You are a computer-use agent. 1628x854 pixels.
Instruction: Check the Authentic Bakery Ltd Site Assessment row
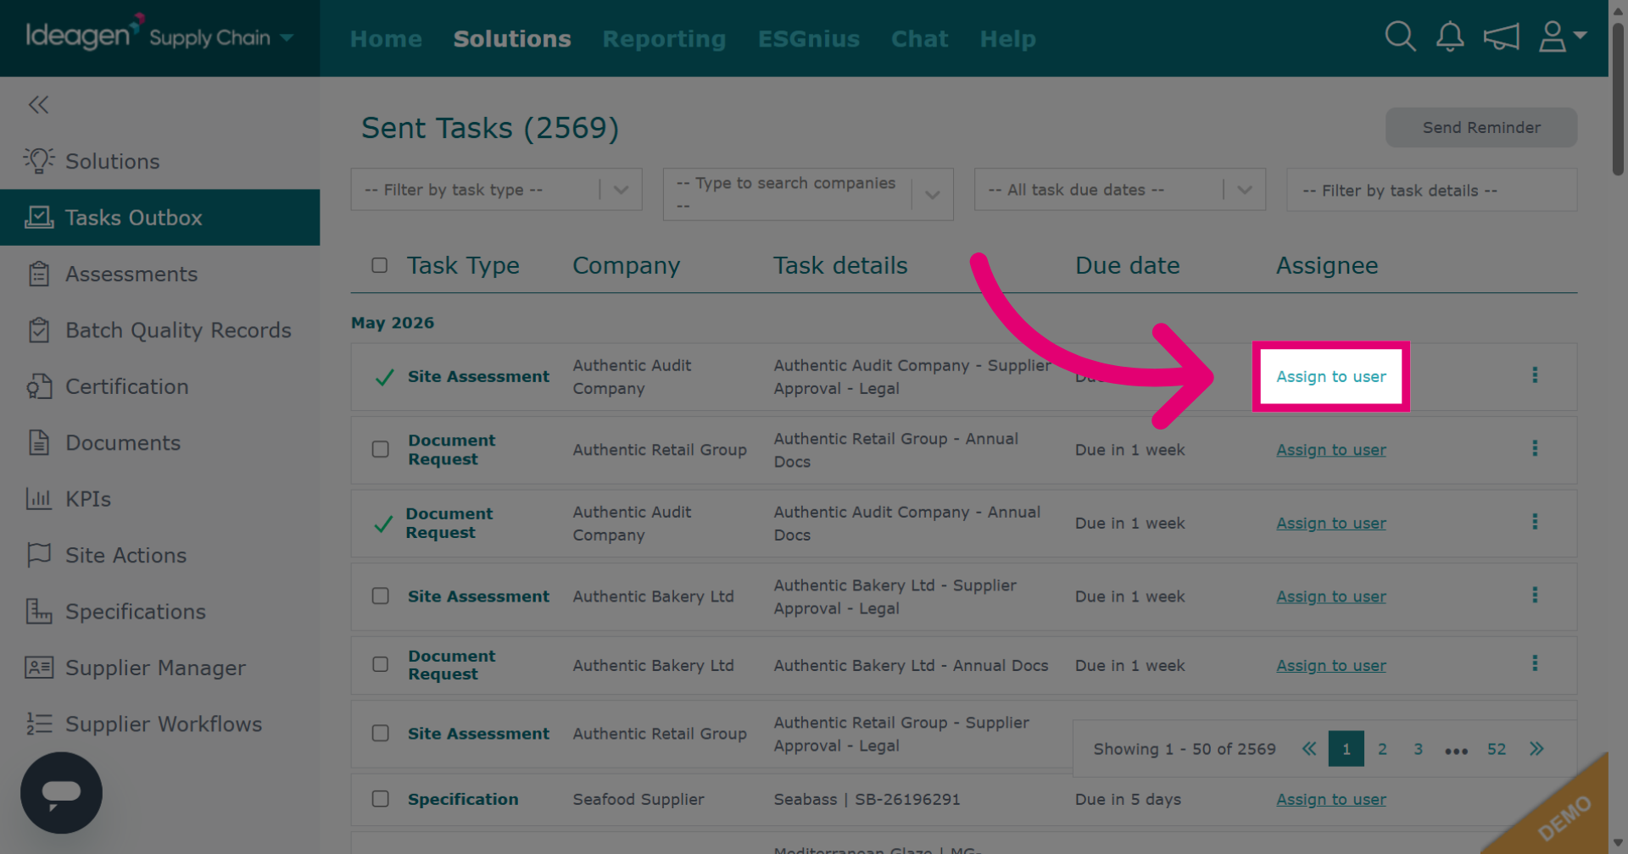point(381,596)
